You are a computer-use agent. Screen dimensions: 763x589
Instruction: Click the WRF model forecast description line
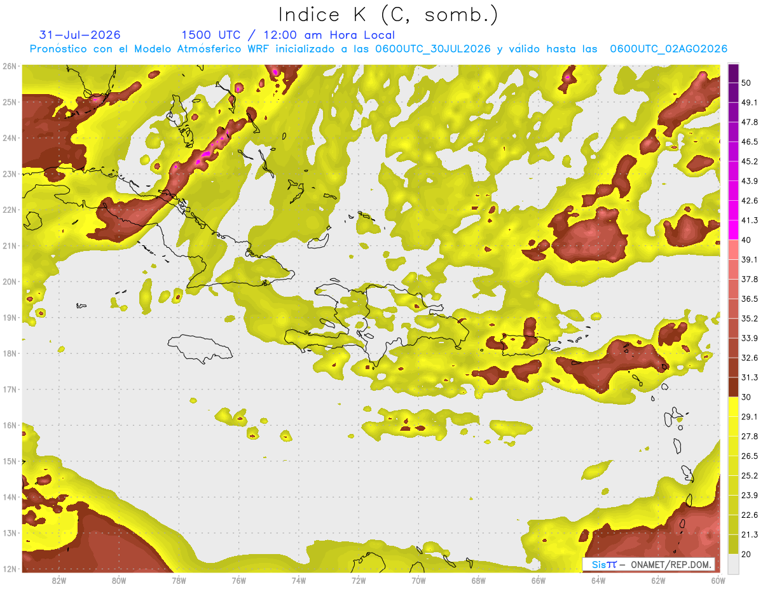pos(378,49)
